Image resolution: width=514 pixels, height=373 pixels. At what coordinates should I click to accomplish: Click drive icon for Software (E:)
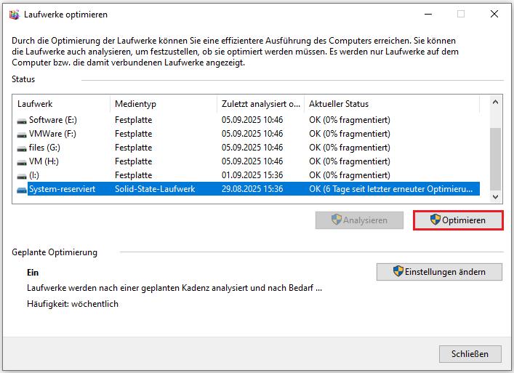point(22,121)
